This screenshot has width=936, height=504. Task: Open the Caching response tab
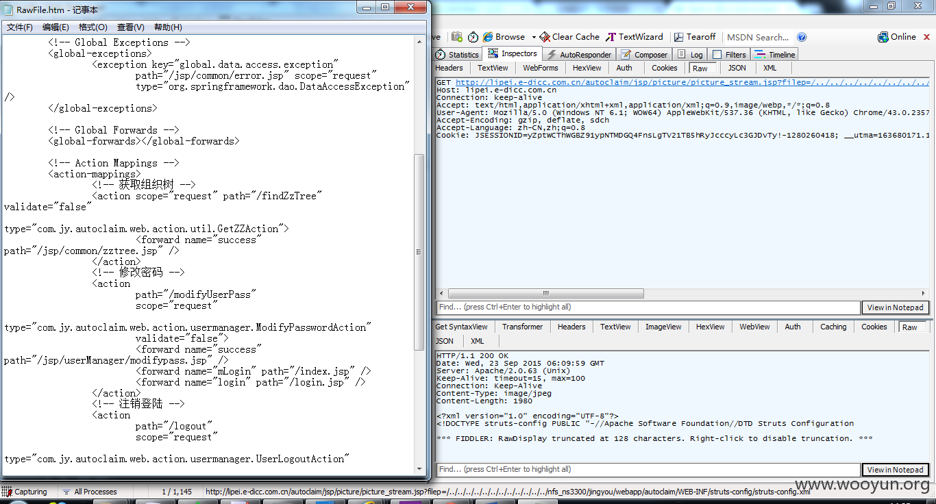[833, 327]
